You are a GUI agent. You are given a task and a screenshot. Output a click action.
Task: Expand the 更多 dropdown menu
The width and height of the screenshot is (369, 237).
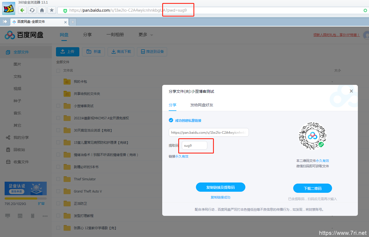tap(146, 35)
